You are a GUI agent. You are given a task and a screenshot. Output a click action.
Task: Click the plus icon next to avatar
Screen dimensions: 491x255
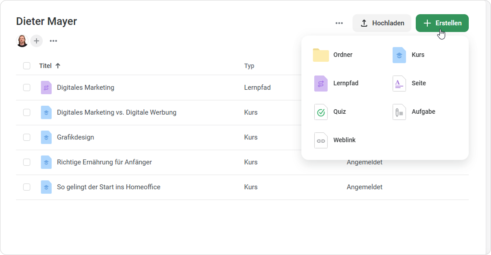pyautogui.click(x=37, y=41)
